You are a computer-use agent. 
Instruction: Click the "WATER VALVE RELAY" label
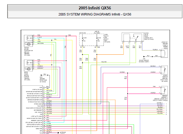pyautogui.click(x=146, y=35)
